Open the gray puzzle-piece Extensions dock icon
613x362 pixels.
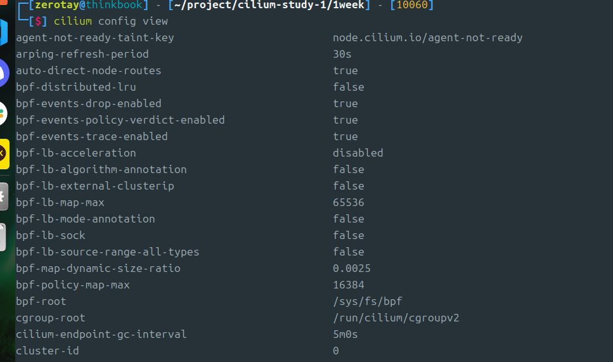(4, 197)
